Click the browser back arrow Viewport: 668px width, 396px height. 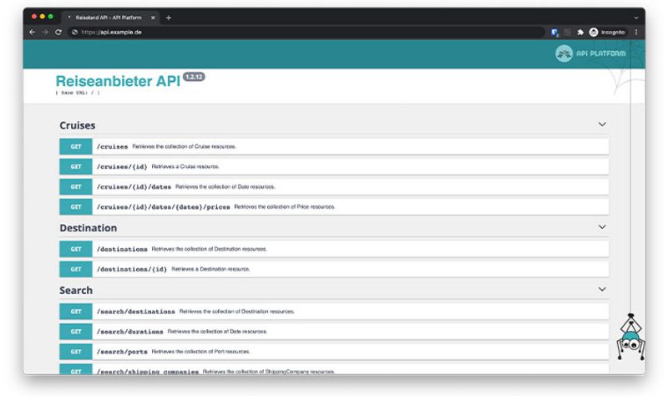click(x=33, y=32)
